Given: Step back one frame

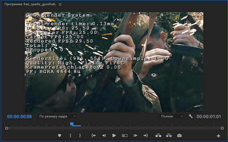Looking at the screenshot, I should coord(104,135).
